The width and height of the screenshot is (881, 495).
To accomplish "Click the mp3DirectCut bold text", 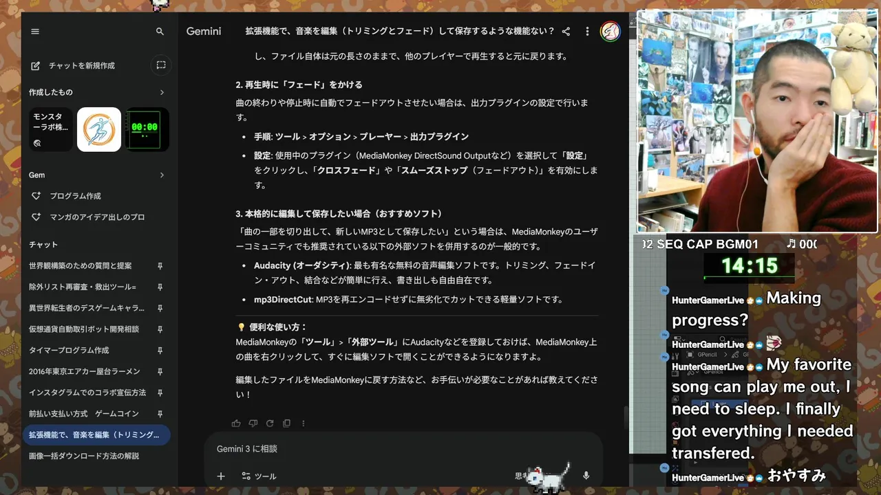I will coord(283,300).
